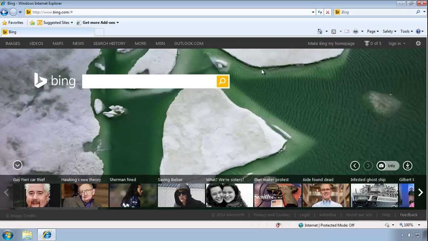Go to Bing VIDEOS

click(36, 44)
